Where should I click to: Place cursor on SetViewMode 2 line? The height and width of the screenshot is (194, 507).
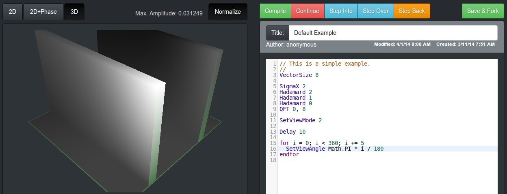(x=300, y=120)
